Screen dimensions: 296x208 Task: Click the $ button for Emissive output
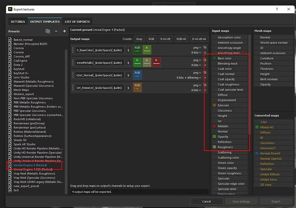pos(128,88)
